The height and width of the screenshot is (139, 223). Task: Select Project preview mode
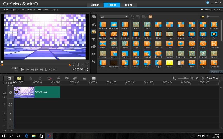click(x=15, y=68)
